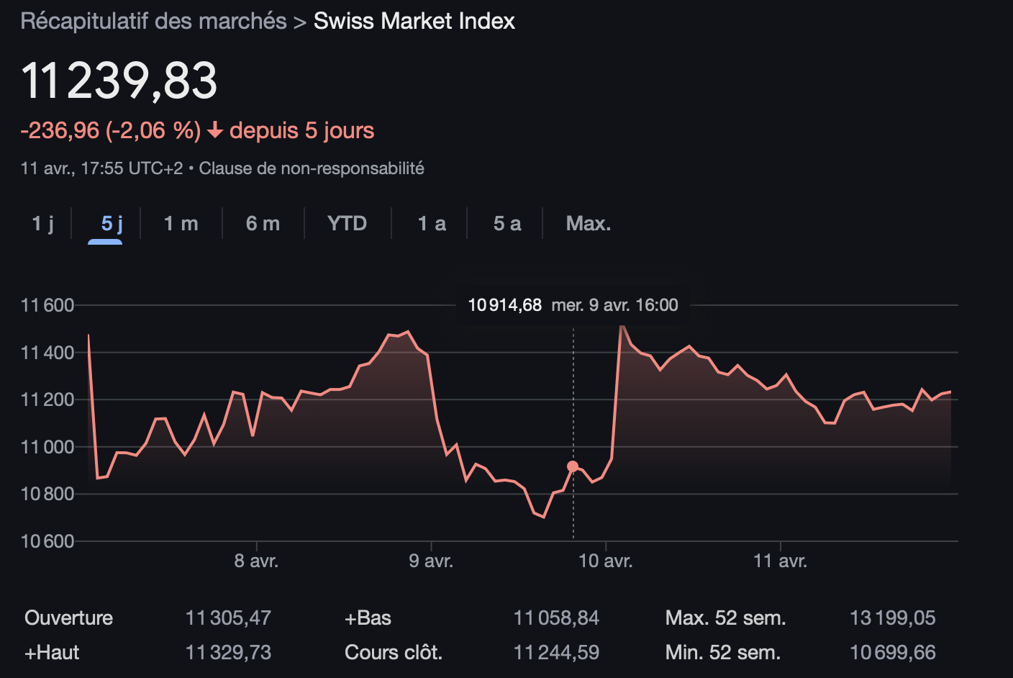Click the highlighted chart data point
This screenshot has width=1013, height=678.
573,466
